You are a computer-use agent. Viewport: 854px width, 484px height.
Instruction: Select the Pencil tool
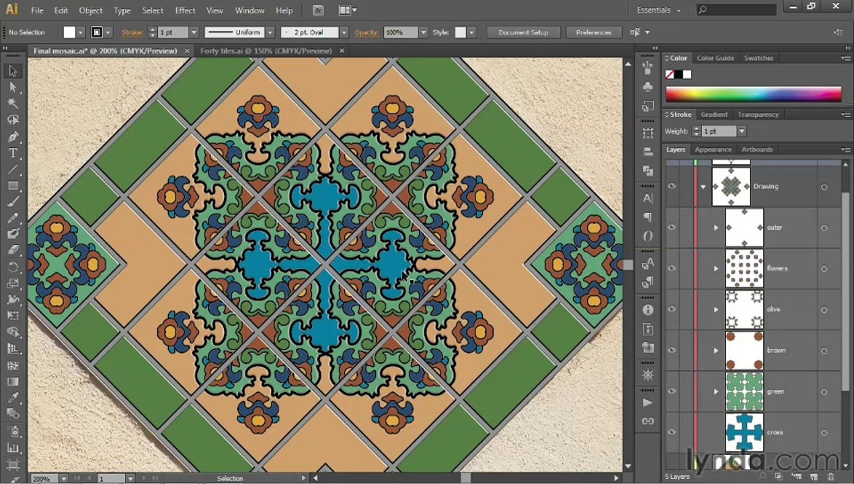tap(13, 218)
